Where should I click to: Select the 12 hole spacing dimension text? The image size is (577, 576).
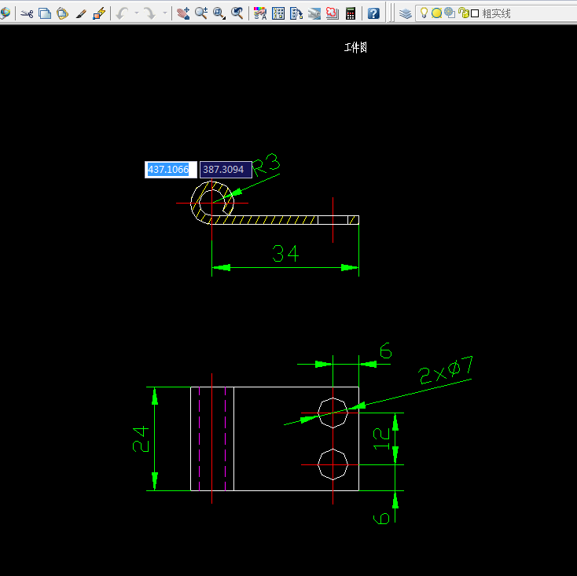click(381, 438)
